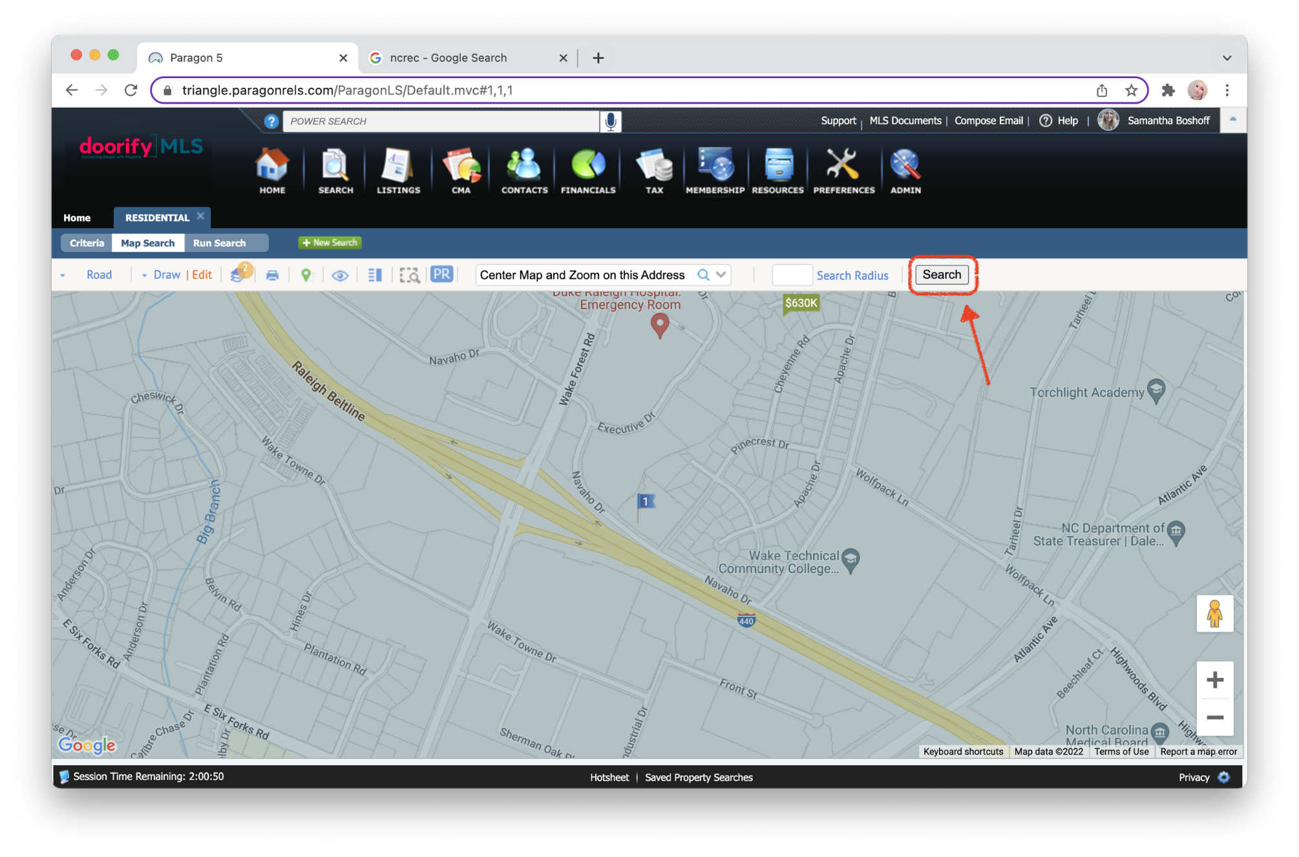
Task: Open Saved Property Searches in footer
Action: click(699, 777)
